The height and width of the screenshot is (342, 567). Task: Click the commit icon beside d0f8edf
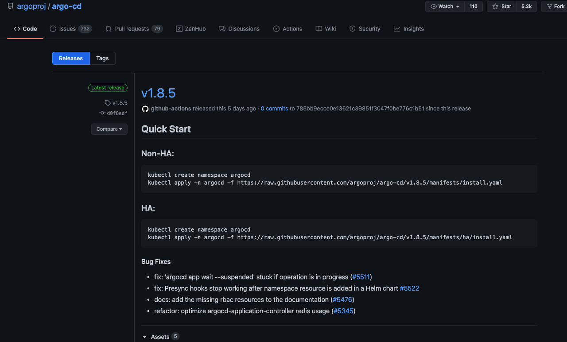102,113
